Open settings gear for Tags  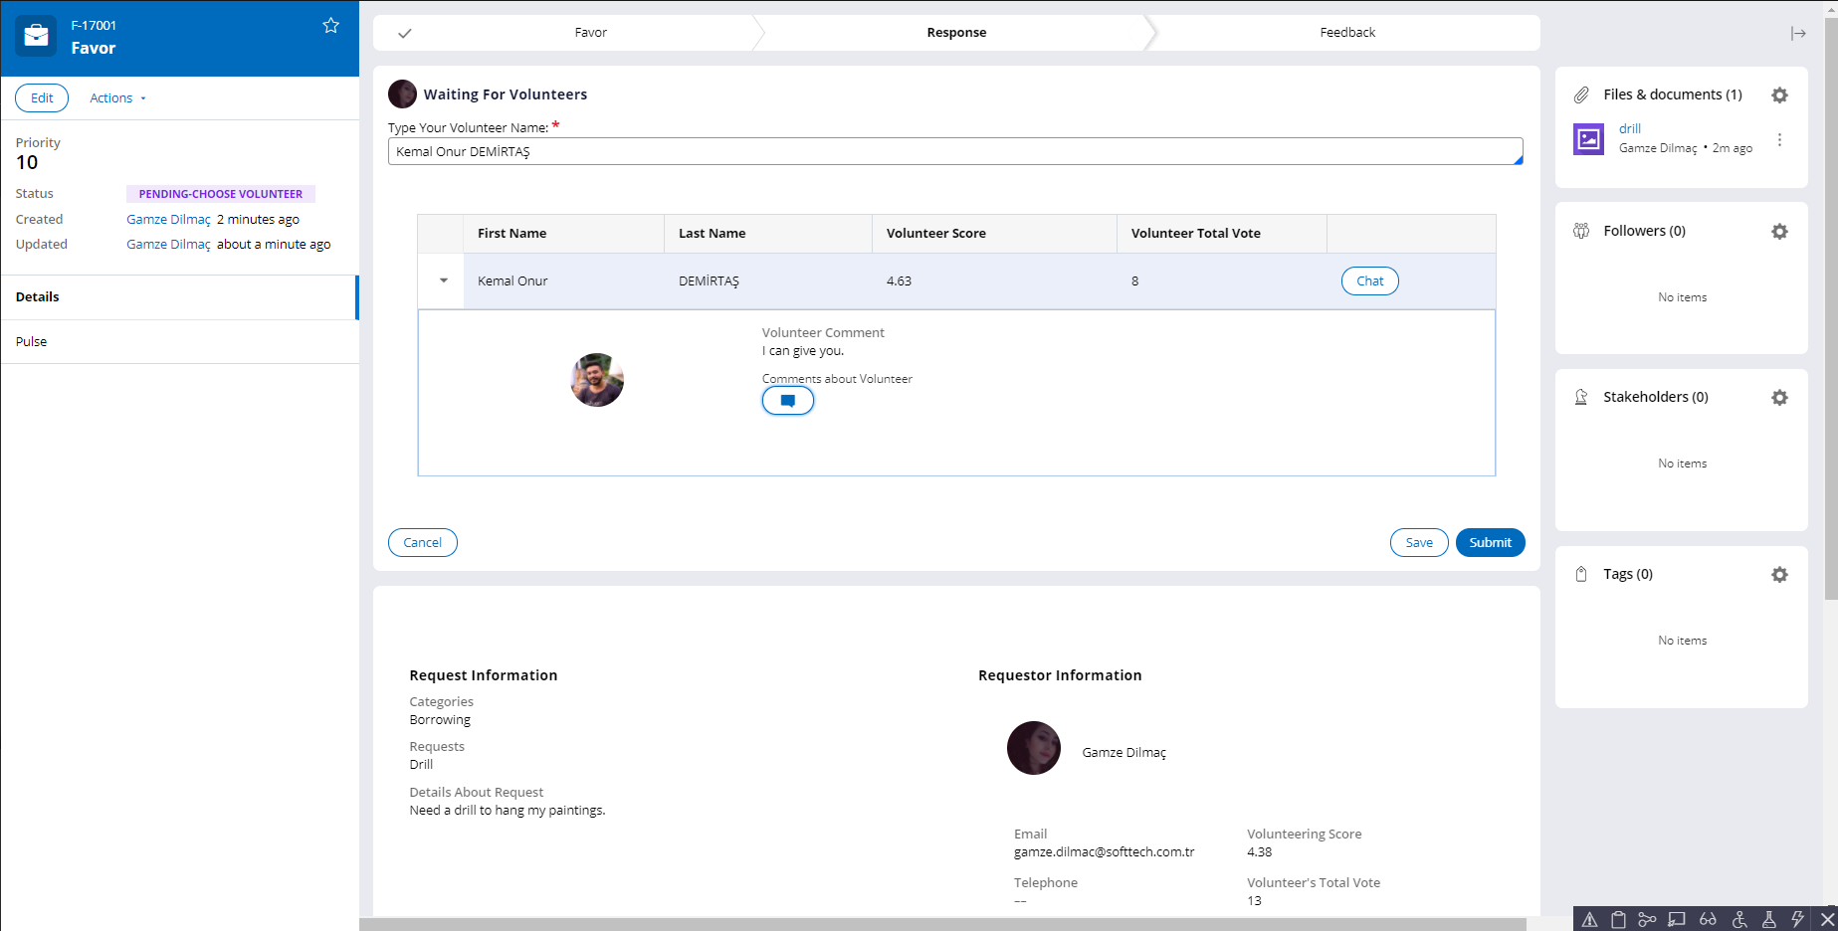tap(1779, 575)
